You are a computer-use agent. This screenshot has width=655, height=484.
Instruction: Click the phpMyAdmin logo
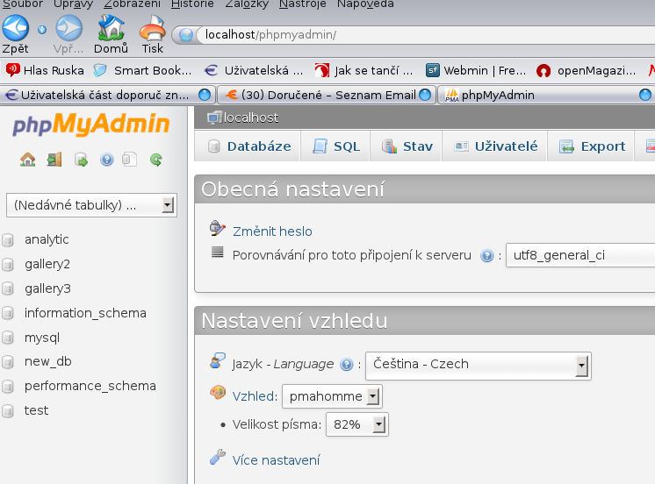point(91,125)
